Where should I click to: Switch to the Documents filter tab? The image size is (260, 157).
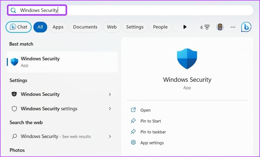[85, 27]
